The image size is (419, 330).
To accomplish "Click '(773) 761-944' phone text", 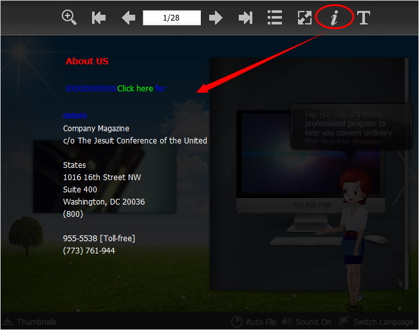I will coord(89,250).
